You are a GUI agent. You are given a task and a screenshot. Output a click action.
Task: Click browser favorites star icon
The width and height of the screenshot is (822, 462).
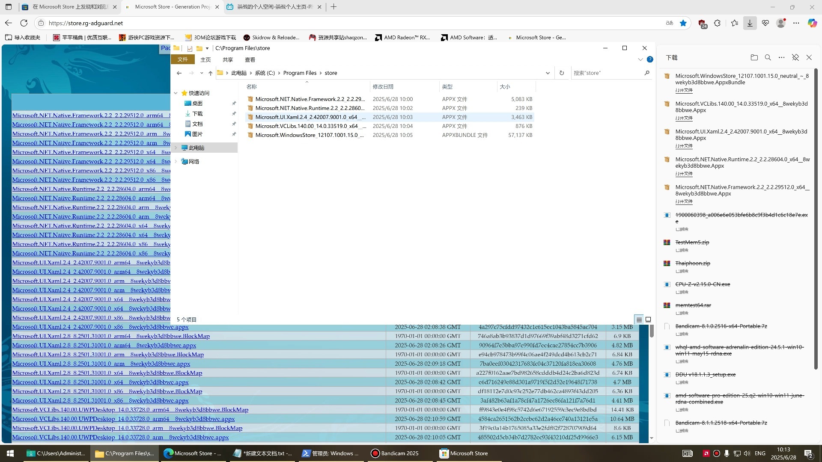click(x=683, y=23)
